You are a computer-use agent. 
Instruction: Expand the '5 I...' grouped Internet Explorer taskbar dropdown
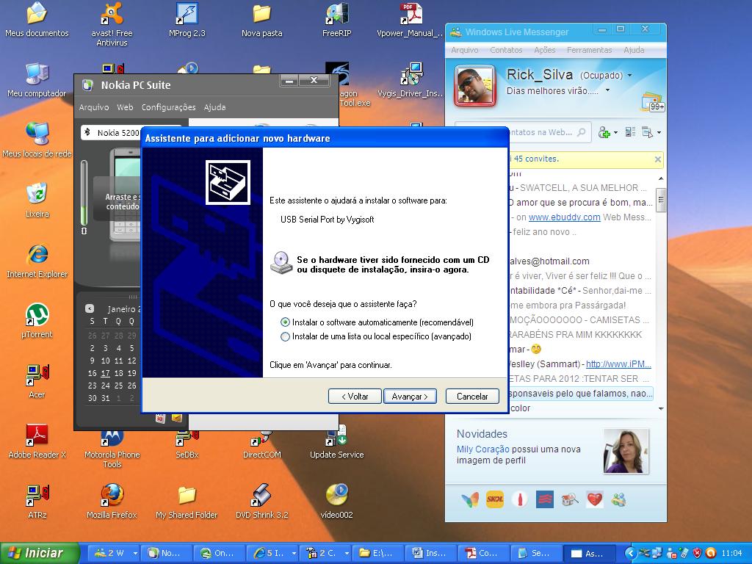294,554
